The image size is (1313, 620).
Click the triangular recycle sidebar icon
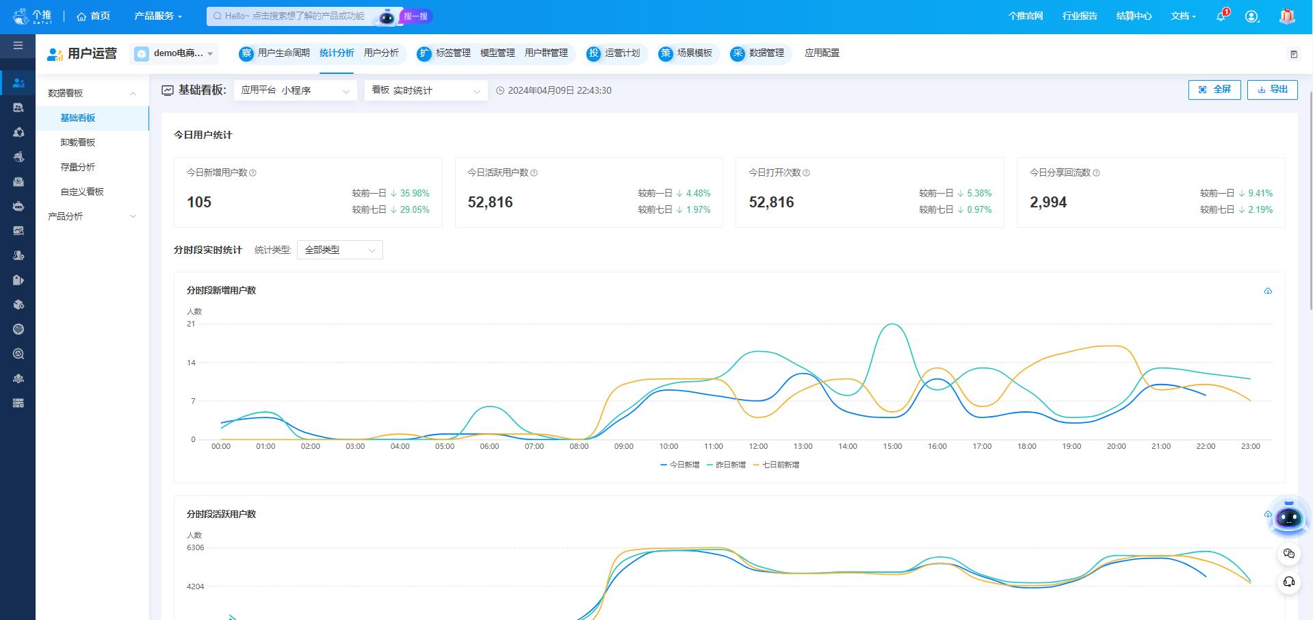coord(18,132)
